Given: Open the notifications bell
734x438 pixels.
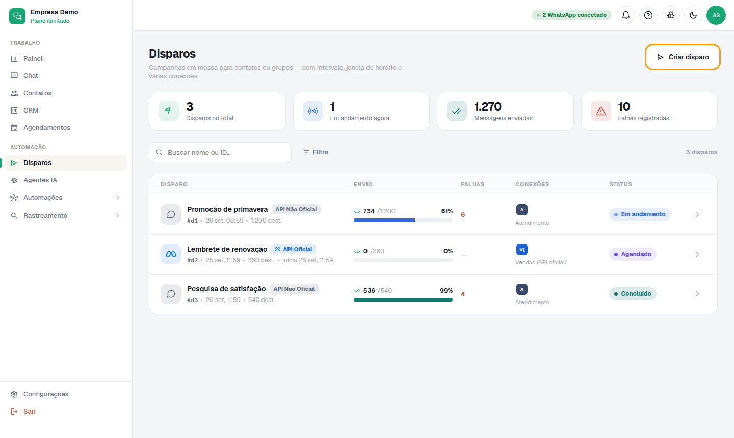Looking at the screenshot, I should tap(626, 15).
